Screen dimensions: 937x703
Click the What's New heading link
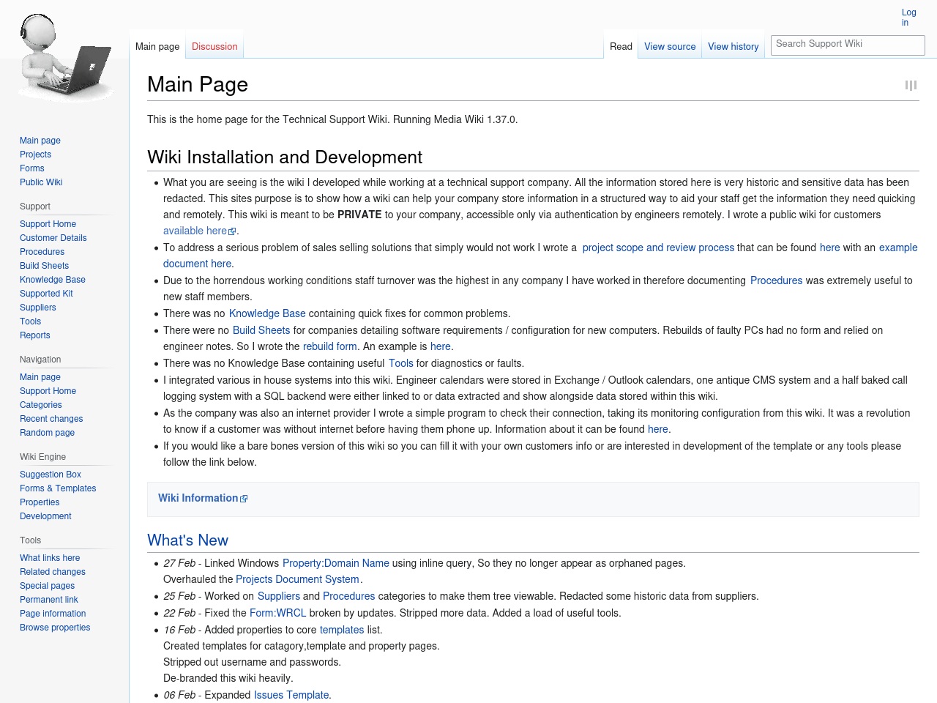tap(187, 540)
